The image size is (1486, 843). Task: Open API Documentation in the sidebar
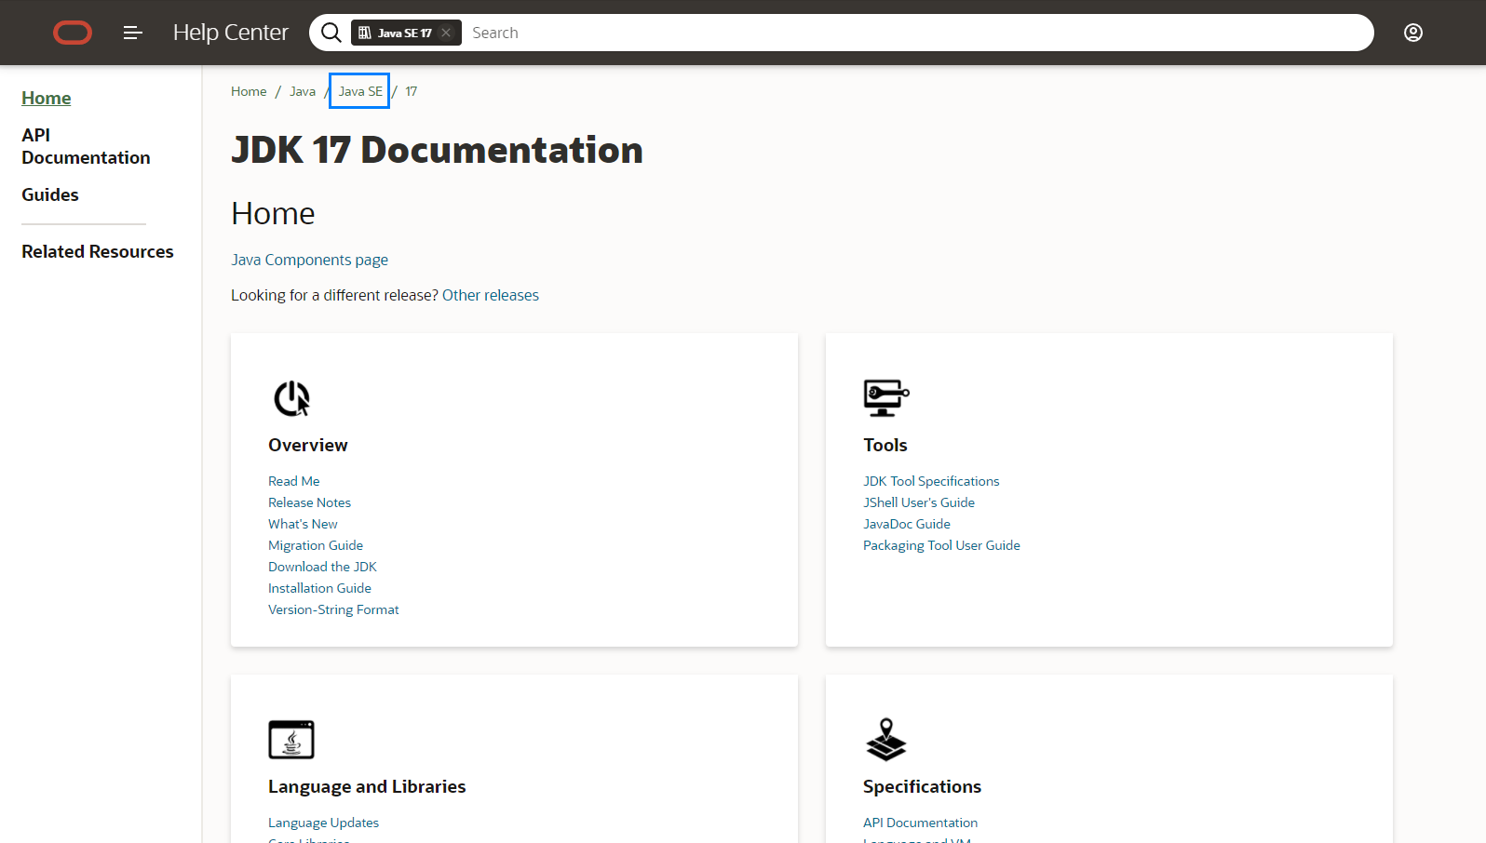tap(86, 146)
